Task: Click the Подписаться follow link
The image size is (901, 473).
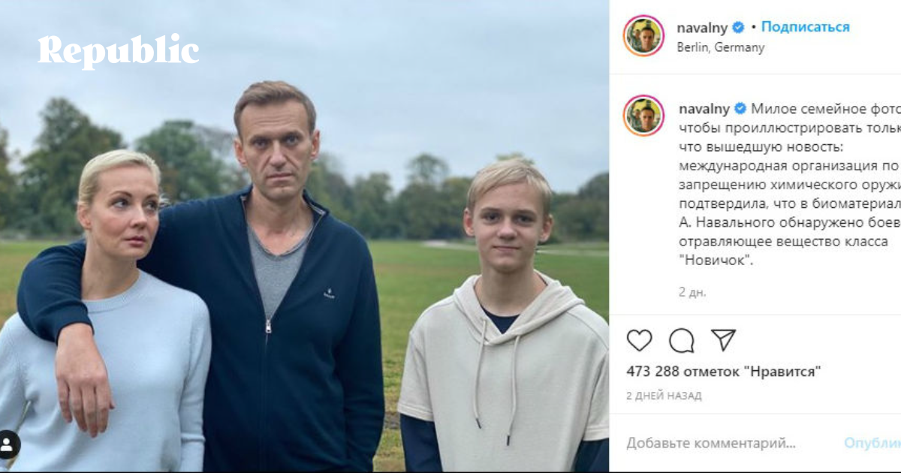Action: [805, 27]
